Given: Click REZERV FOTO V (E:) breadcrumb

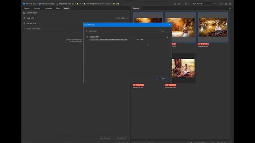Looking at the screenshot, I should [x=67, y=4].
